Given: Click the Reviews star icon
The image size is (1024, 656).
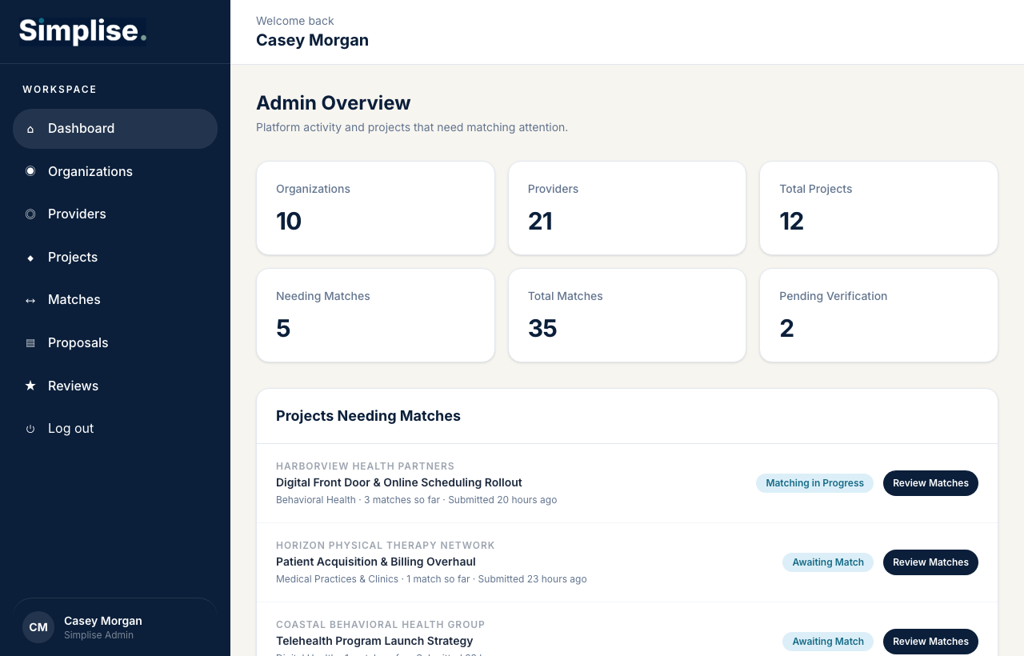Looking at the screenshot, I should pos(30,386).
